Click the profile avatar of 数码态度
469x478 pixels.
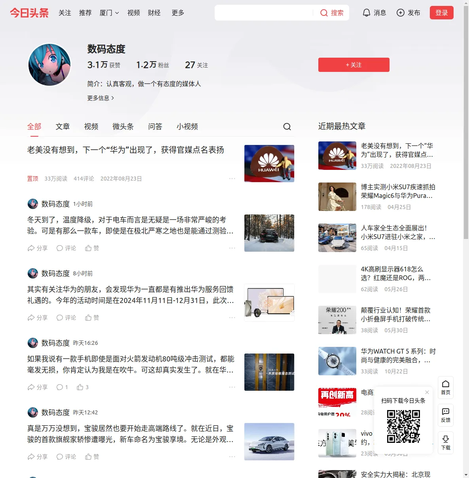pyautogui.click(x=49, y=65)
